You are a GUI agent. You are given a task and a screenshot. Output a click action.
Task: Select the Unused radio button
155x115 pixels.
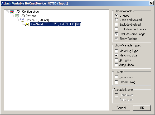pyautogui.click(x=117, y=15)
